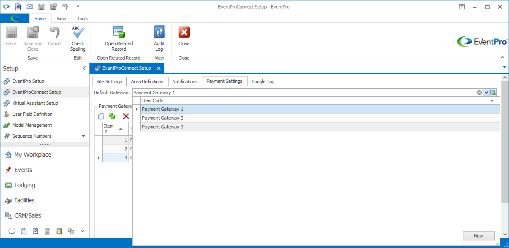Click the Save ribbon button
Screen dimensions: 509x248
(x=11, y=36)
